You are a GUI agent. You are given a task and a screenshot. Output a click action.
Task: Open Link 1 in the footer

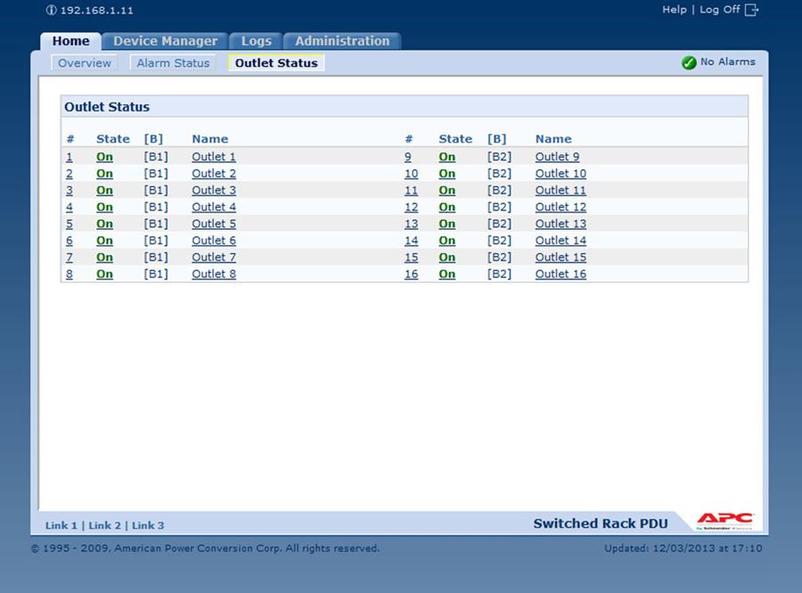[61, 525]
